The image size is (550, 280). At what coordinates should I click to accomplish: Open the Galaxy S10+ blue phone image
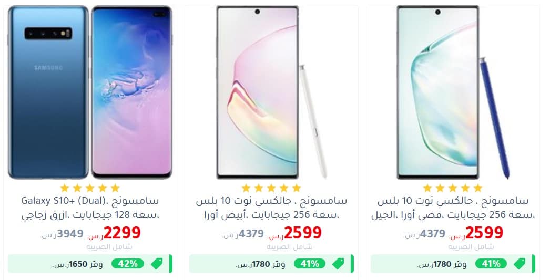point(90,92)
